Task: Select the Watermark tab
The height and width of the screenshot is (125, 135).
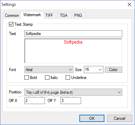Action: [x=32, y=15]
